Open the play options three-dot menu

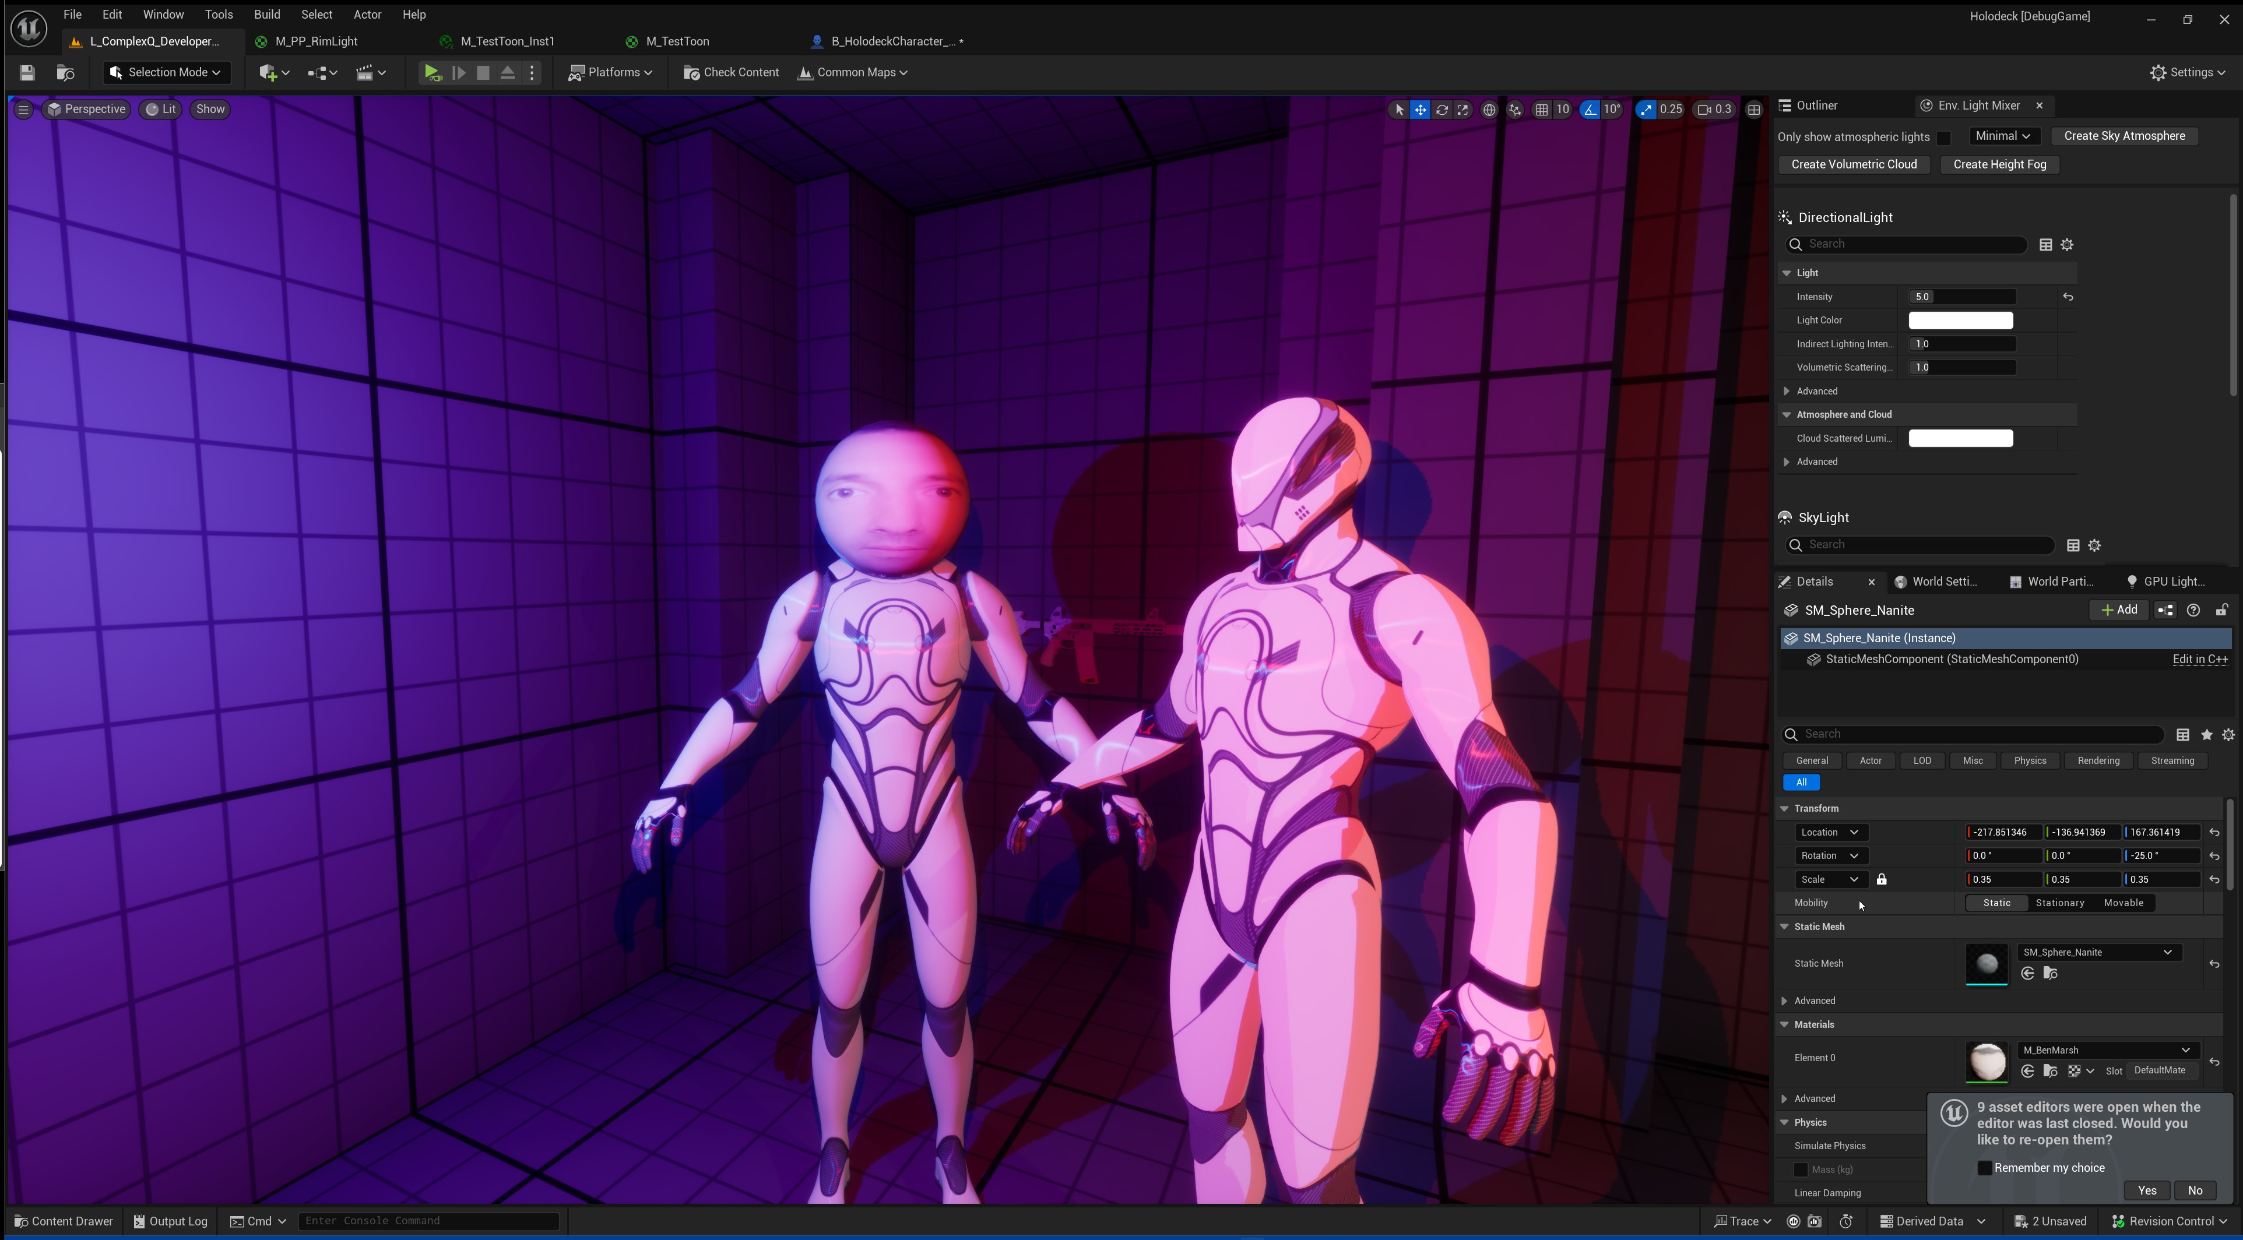click(533, 73)
